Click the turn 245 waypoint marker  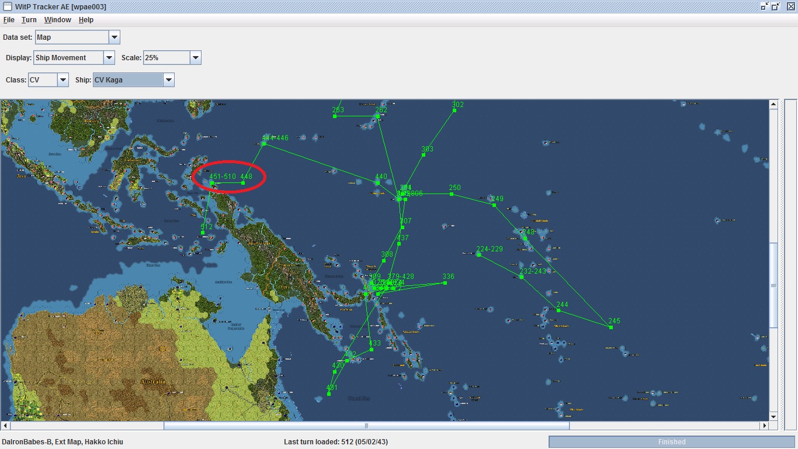(611, 327)
